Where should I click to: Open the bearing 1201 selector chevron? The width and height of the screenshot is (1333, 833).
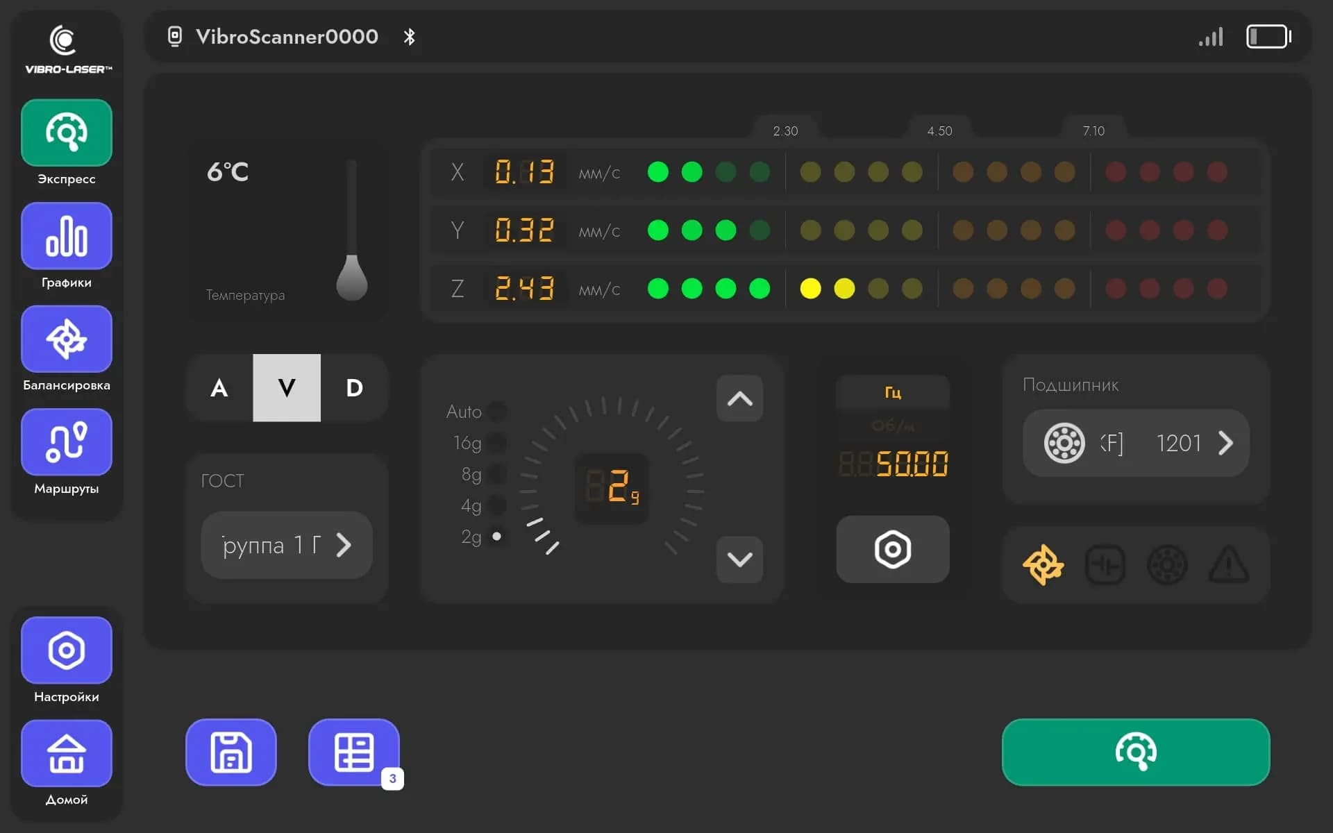pyautogui.click(x=1225, y=443)
